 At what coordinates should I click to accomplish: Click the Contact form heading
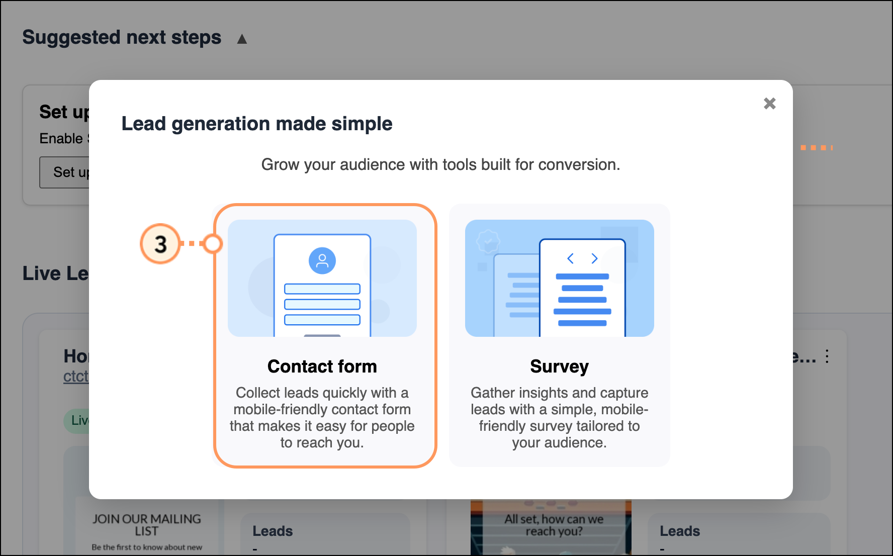click(322, 366)
